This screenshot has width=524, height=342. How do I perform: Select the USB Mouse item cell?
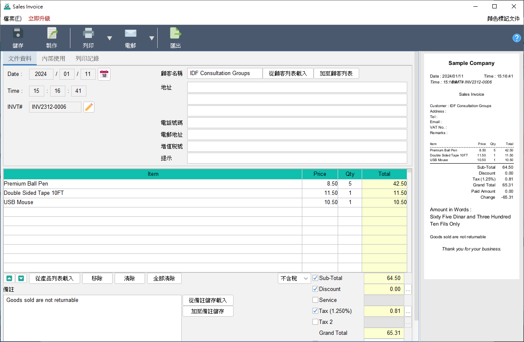153,202
